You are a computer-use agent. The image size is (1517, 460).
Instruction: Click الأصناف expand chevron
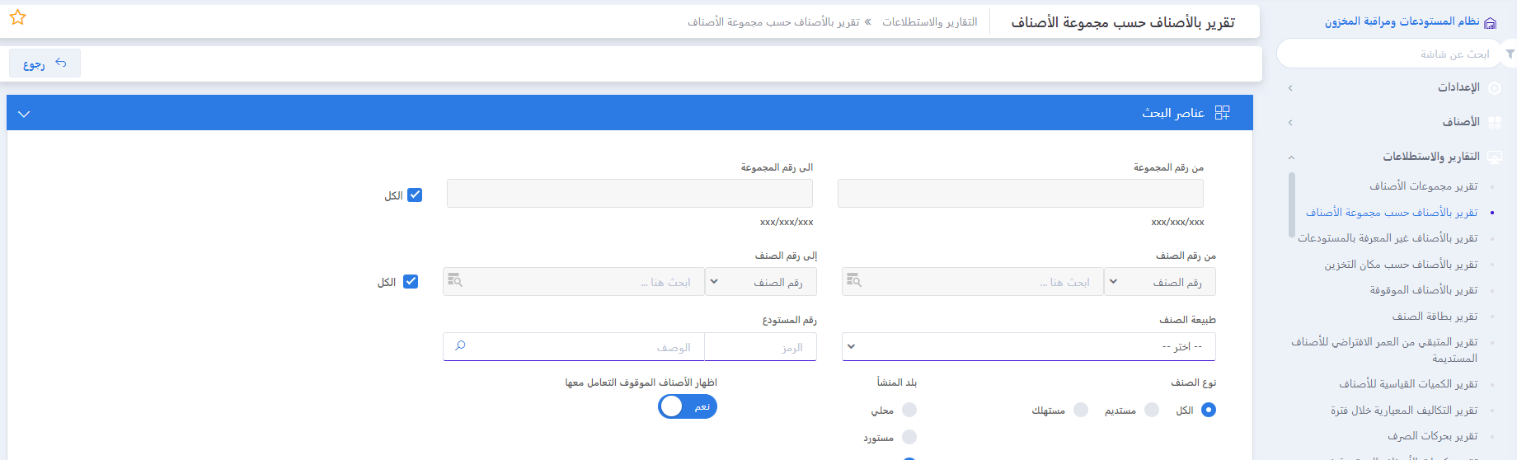1290,122
